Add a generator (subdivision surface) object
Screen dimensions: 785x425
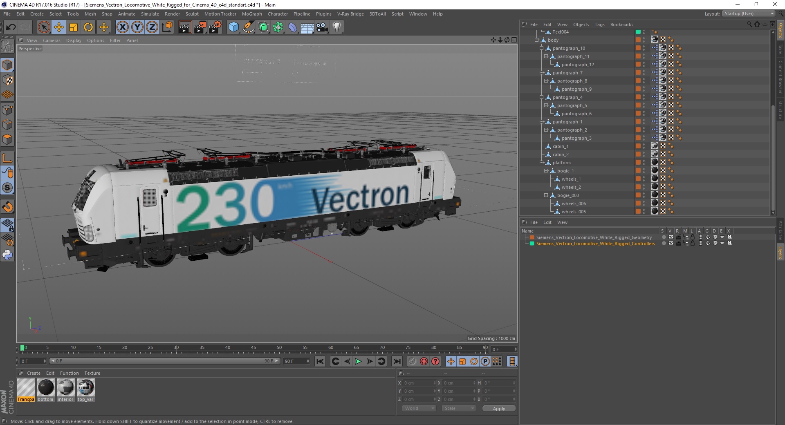264,27
